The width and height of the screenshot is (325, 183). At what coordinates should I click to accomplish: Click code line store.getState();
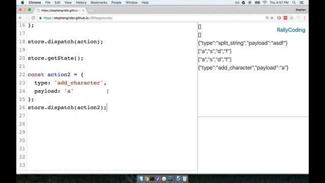click(55, 58)
